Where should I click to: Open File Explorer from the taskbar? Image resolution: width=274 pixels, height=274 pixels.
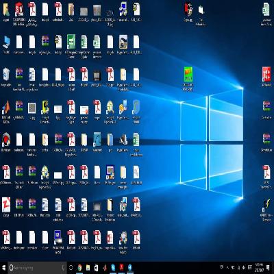coord(88,268)
